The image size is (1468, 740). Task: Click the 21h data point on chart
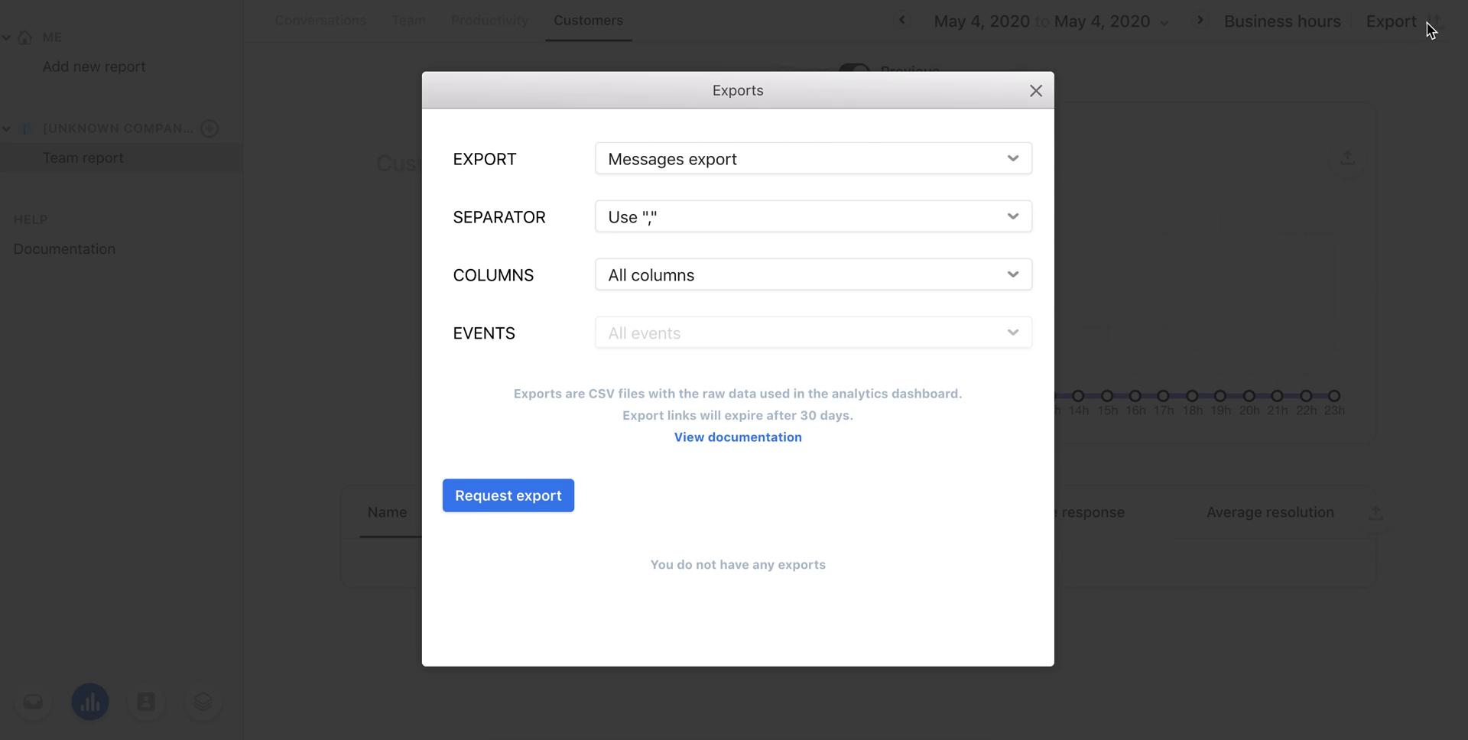1277,396
